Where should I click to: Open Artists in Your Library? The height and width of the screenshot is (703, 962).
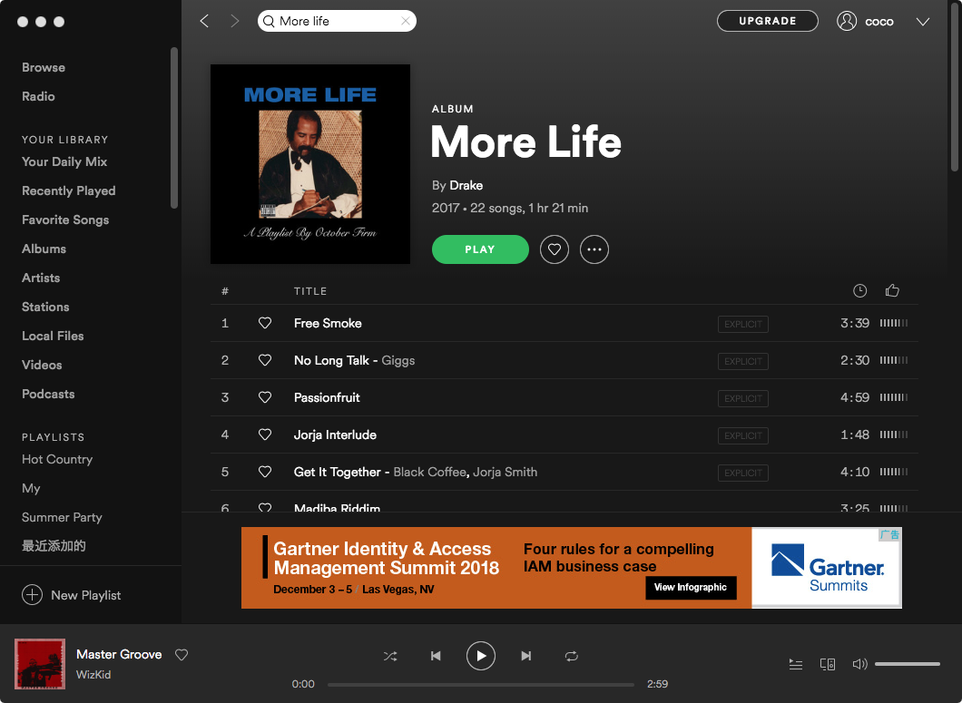click(x=41, y=278)
